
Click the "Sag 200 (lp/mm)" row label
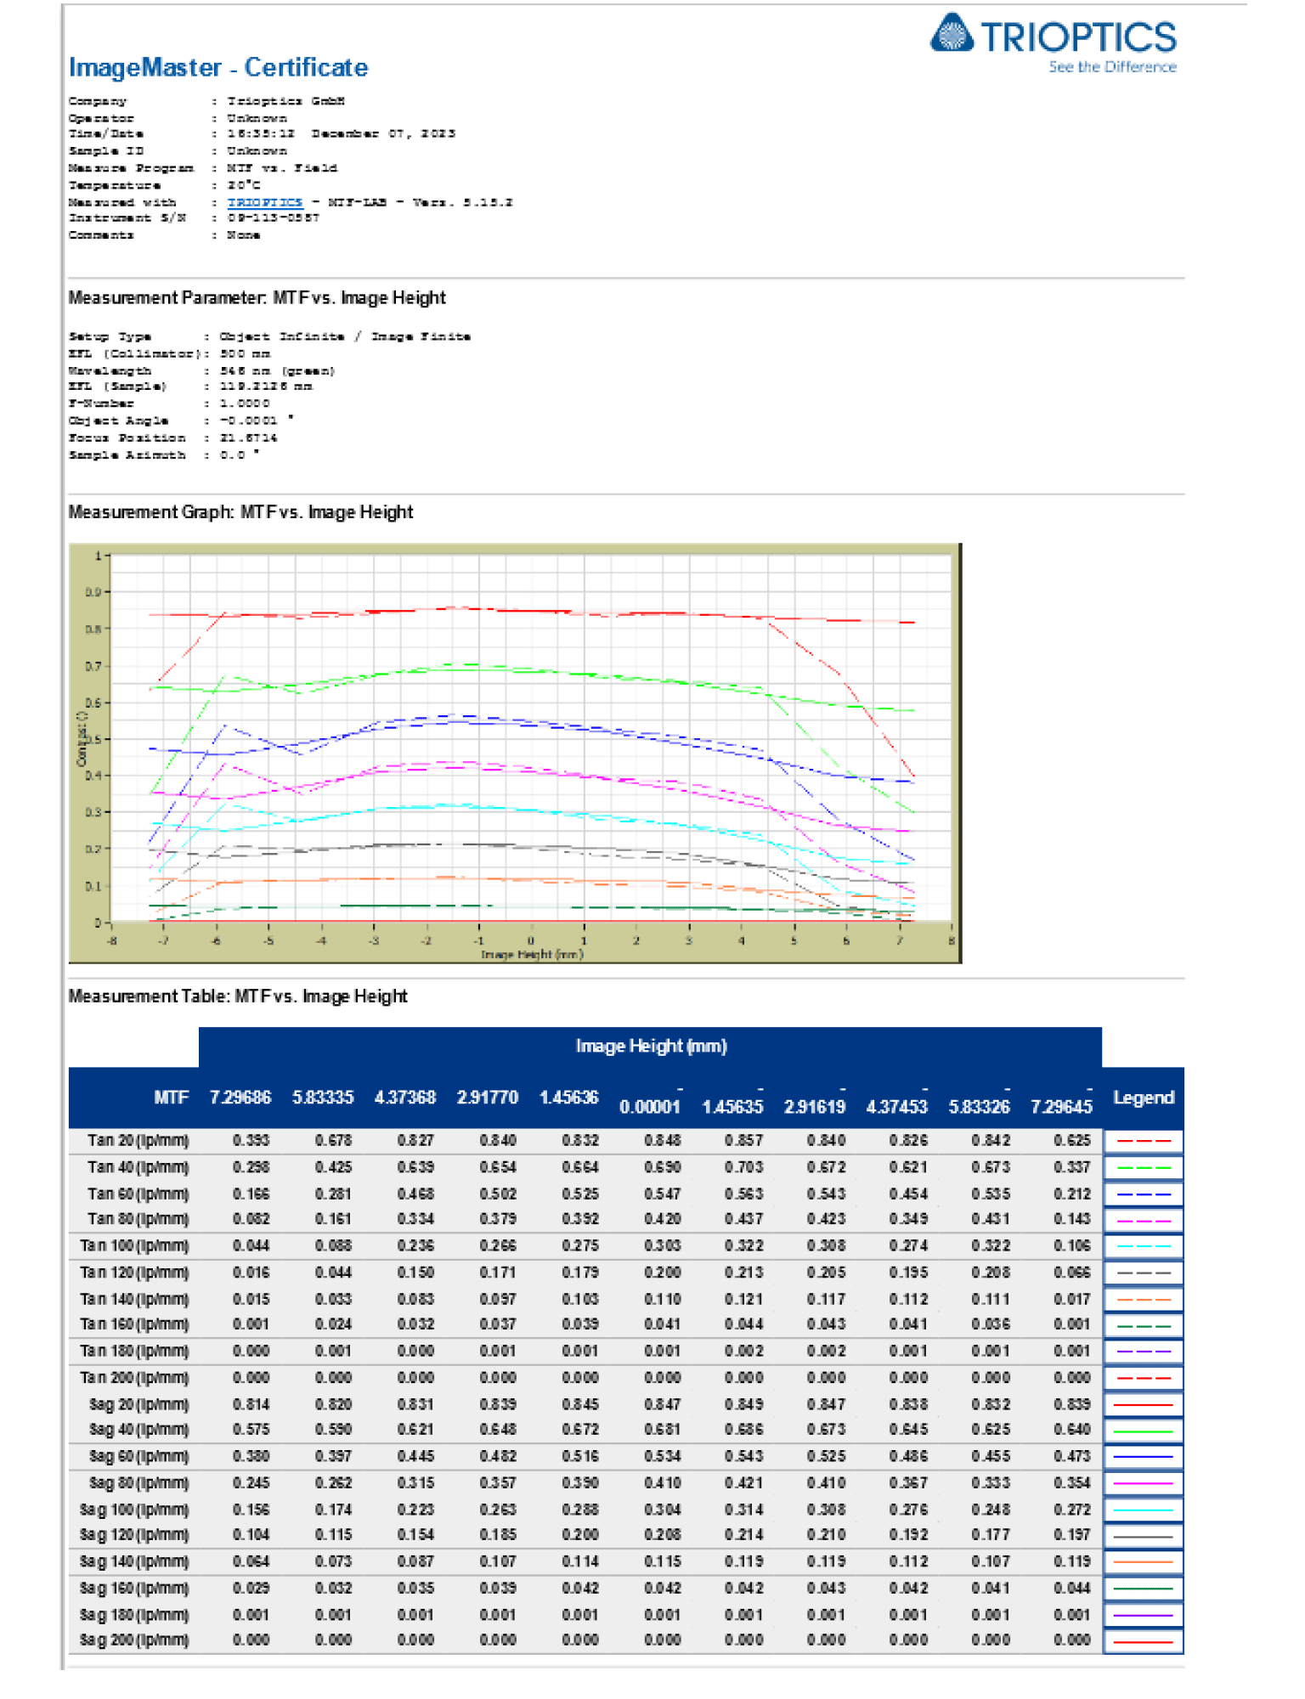pyautogui.click(x=134, y=1640)
